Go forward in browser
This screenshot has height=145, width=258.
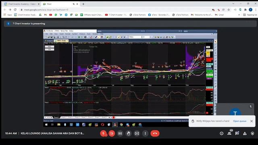click(10, 10)
